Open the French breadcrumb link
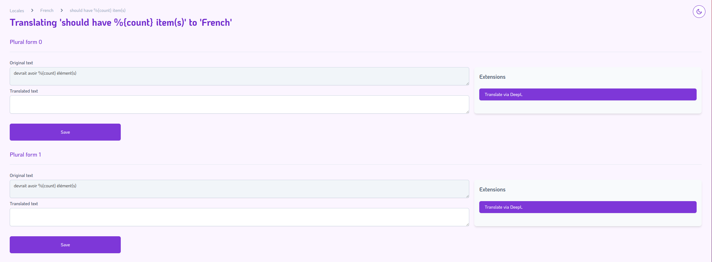Image resolution: width=712 pixels, height=262 pixels. pyautogui.click(x=47, y=11)
